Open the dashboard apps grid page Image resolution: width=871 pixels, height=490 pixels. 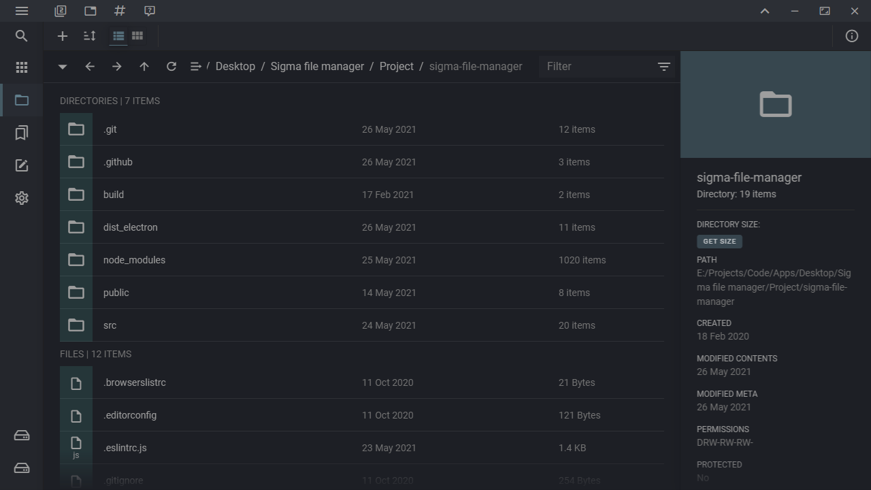pos(22,67)
